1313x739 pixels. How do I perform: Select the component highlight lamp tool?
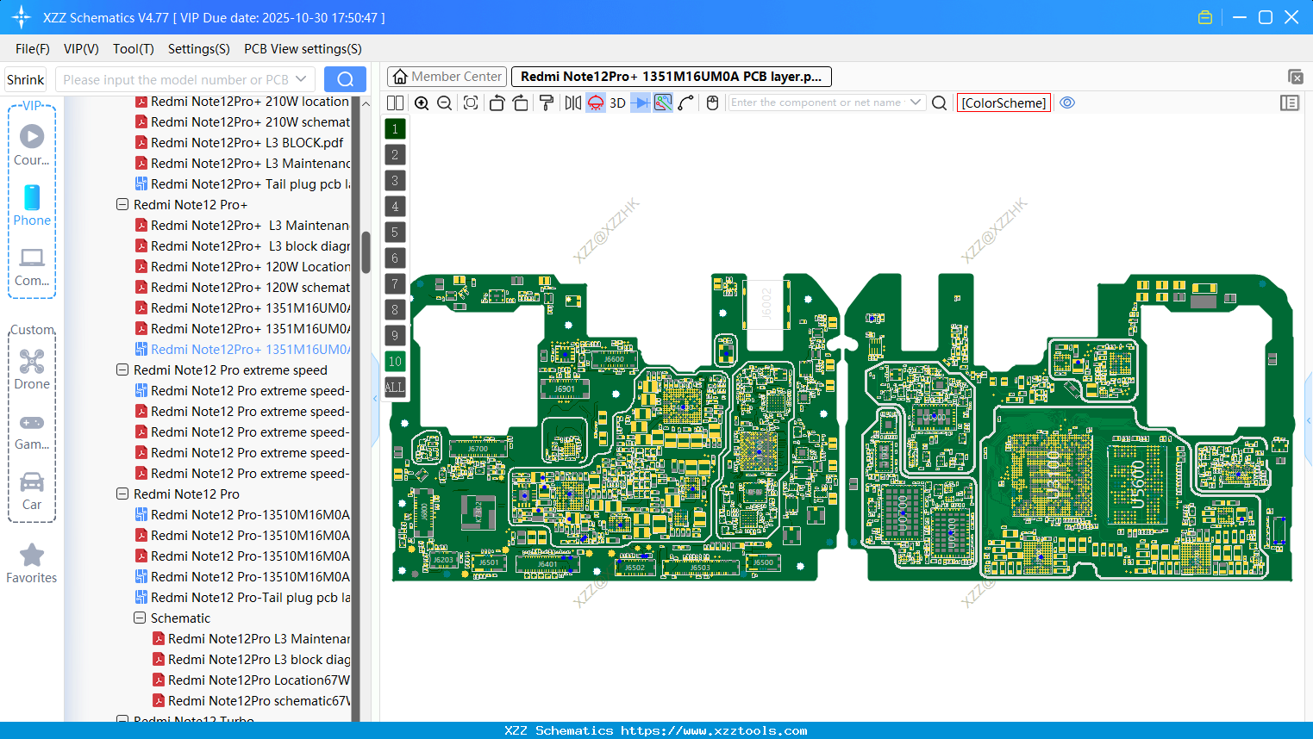(595, 102)
